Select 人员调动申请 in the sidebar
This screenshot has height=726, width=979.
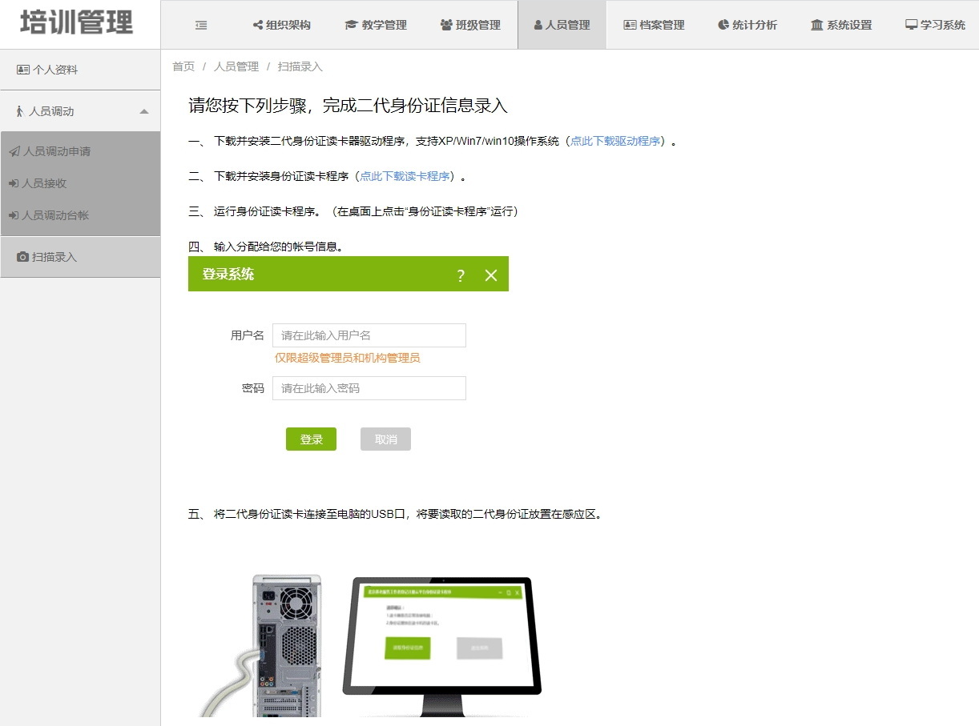click(x=56, y=151)
